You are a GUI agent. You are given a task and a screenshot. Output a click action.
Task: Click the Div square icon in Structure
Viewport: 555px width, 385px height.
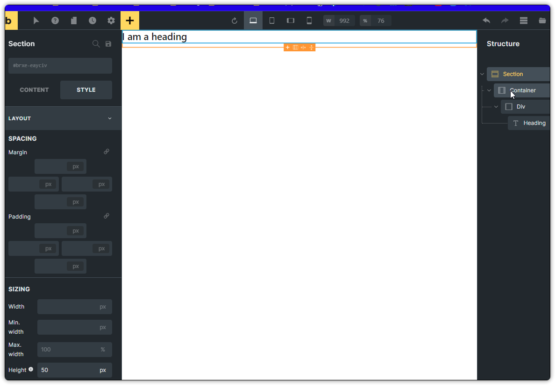pyautogui.click(x=509, y=106)
